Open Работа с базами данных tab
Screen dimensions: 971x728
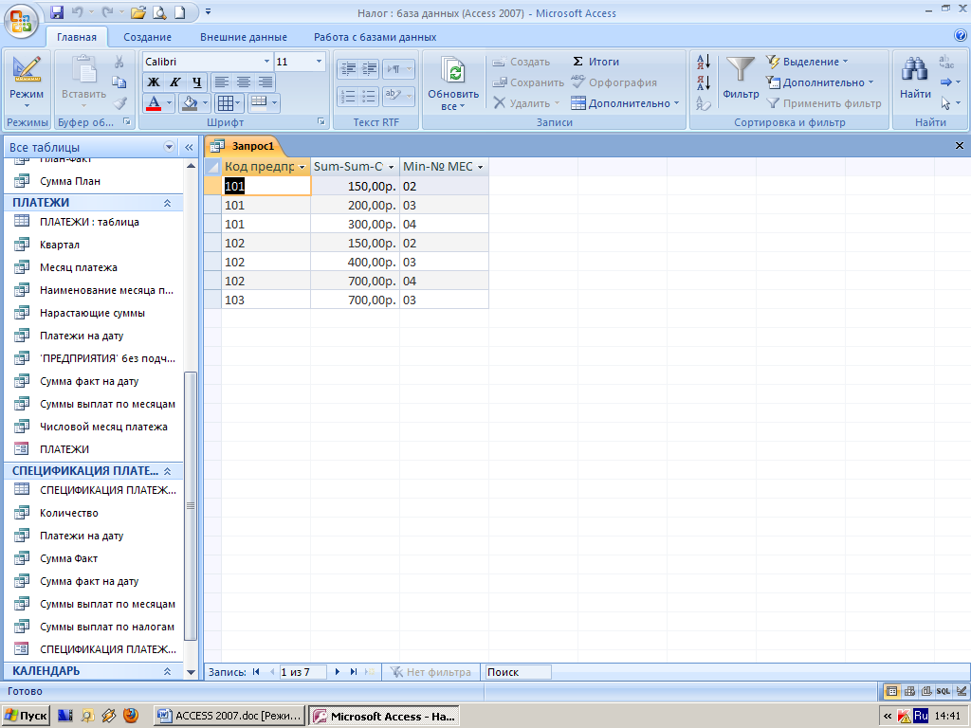click(375, 37)
